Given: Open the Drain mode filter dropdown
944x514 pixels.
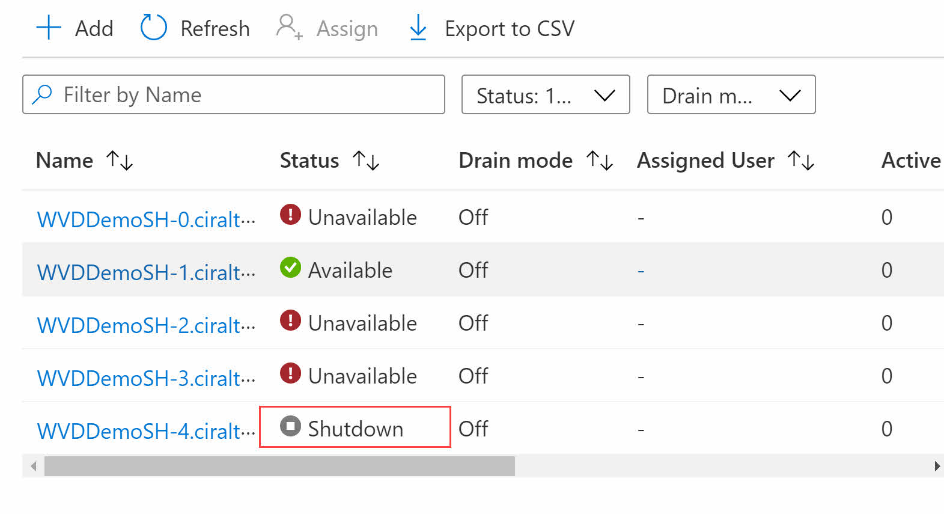Looking at the screenshot, I should (x=731, y=94).
